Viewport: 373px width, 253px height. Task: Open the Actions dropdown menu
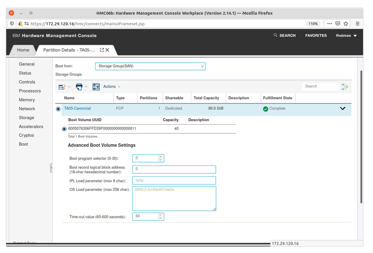click(111, 87)
